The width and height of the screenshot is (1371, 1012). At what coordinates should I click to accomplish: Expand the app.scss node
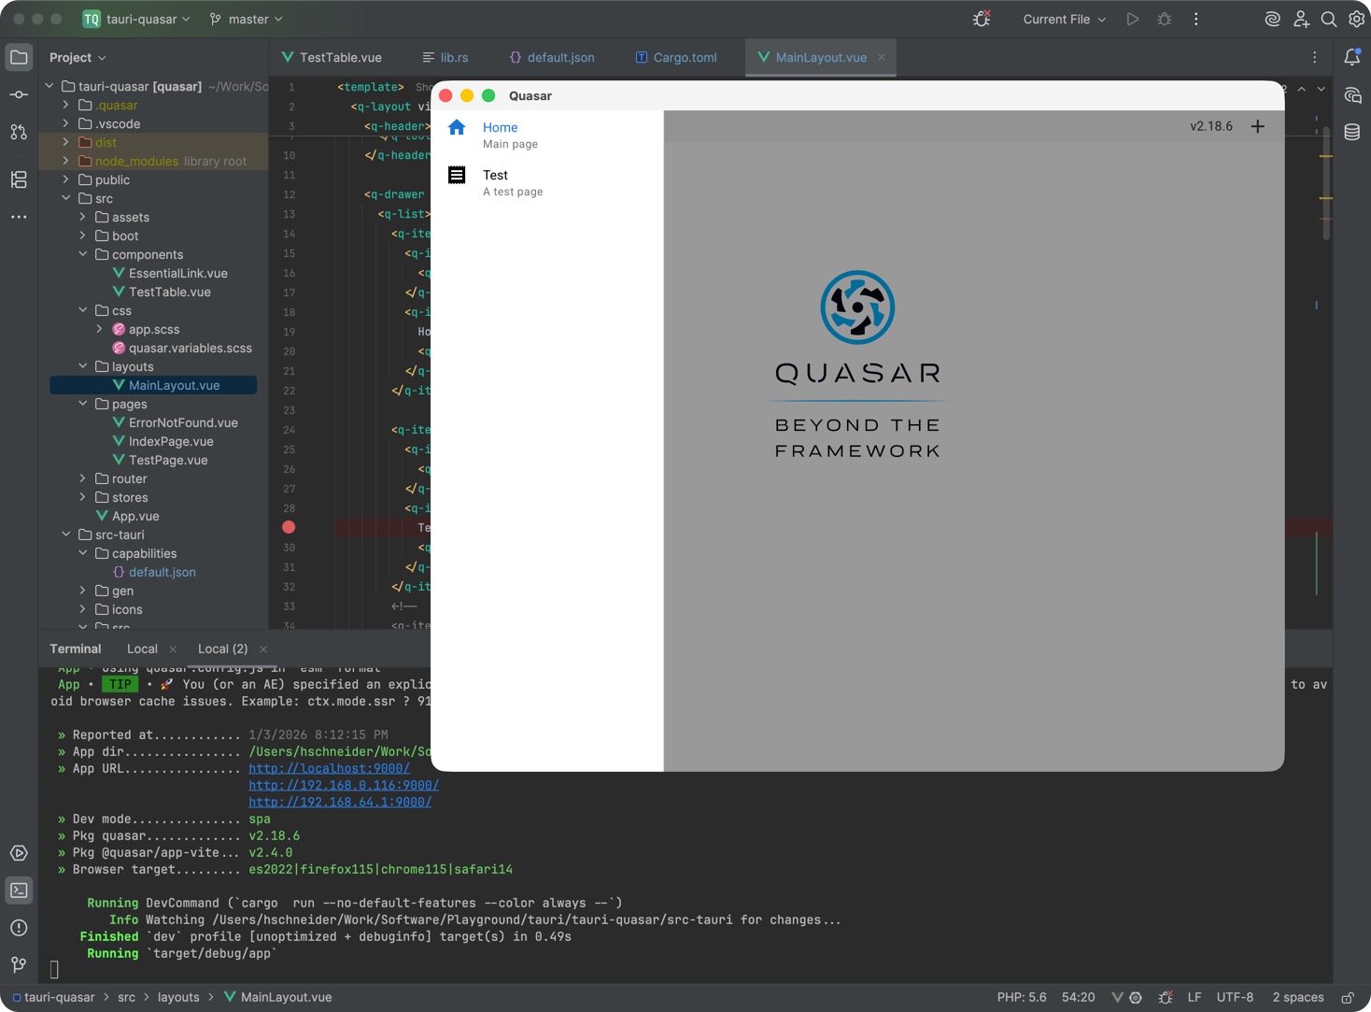(99, 329)
